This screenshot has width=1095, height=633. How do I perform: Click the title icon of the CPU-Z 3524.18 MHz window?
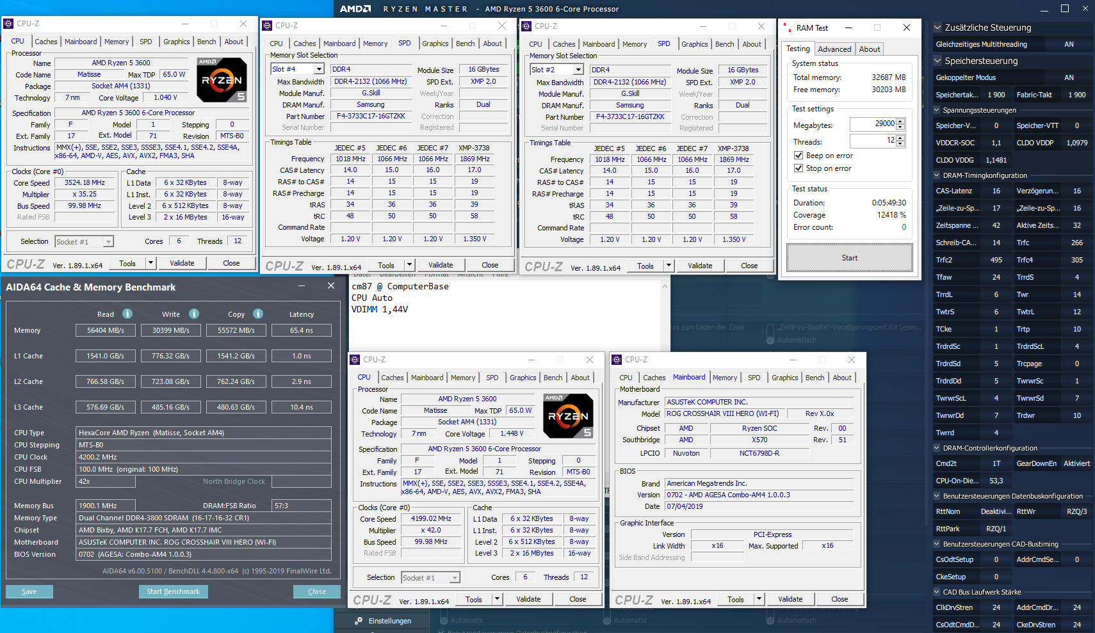pyautogui.click(x=8, y=24)
